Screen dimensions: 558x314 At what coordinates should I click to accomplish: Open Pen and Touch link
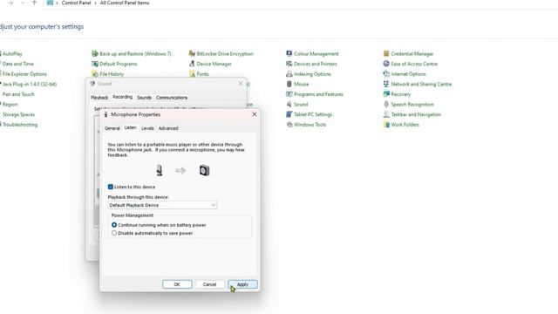(x=18, y=94)
